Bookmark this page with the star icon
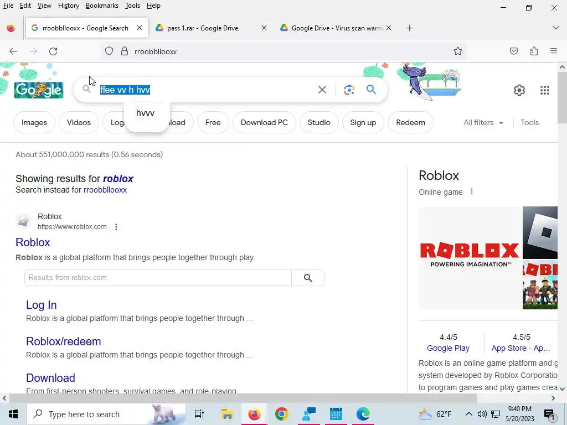The width and height of the screenshot is (567, 425). coord(458,51)
